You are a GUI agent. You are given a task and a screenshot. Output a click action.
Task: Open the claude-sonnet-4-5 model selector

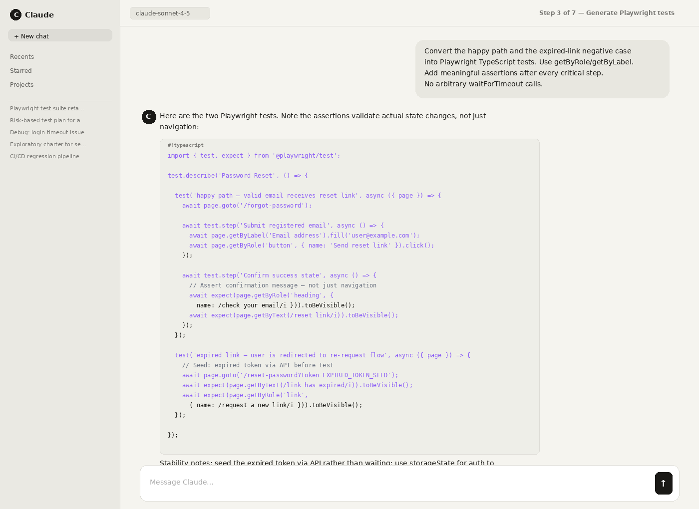pyautogui.click(x=170, y=13)
